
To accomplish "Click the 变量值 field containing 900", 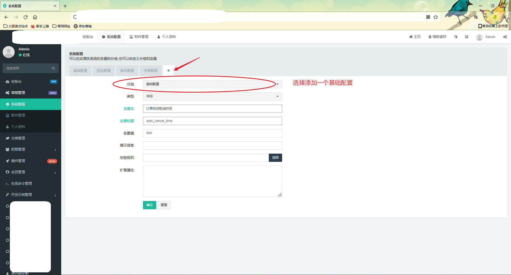I will coord(212,133).
